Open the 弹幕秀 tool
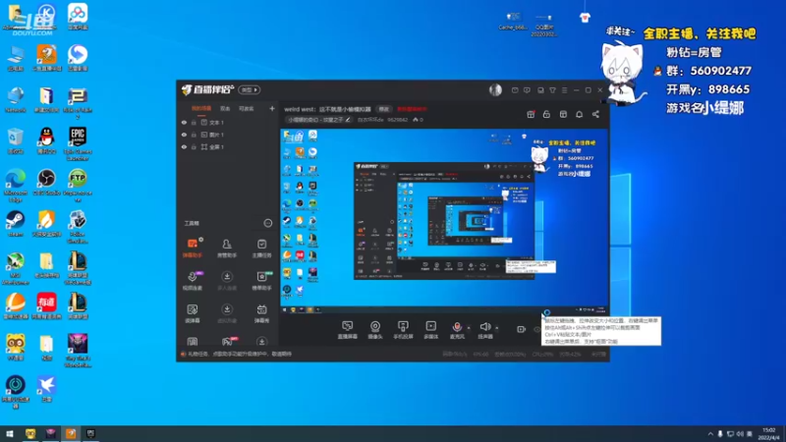786x442 pixels. coord(261,313)
